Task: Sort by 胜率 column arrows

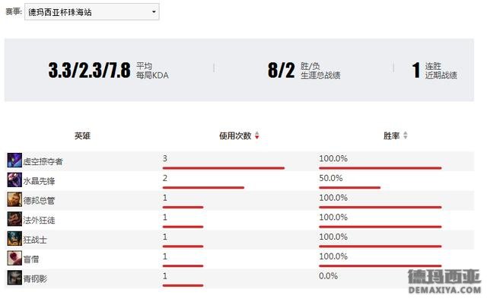Action: click(x=405, y=135)
